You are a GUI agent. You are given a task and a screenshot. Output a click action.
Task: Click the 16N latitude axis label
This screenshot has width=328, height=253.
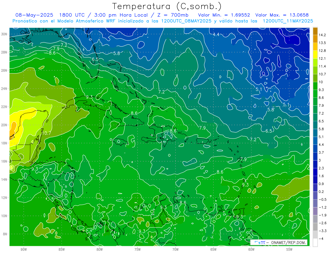[4, 161]
